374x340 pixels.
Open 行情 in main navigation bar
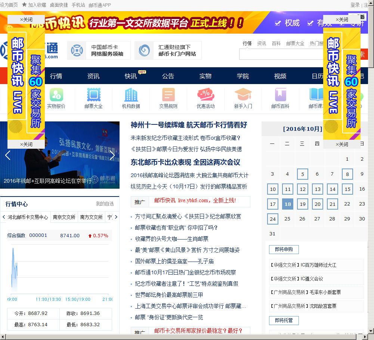pyautogui.click(x=56, y=76)
